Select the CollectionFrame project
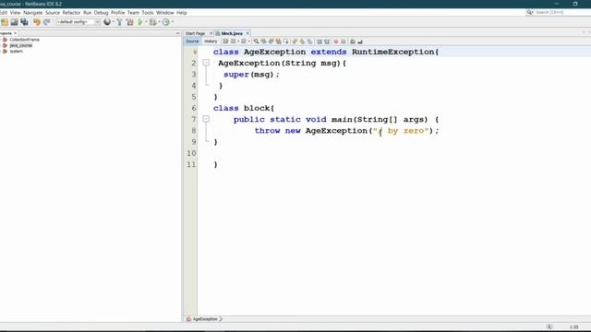The image size is (591, 332). (24, 40)
